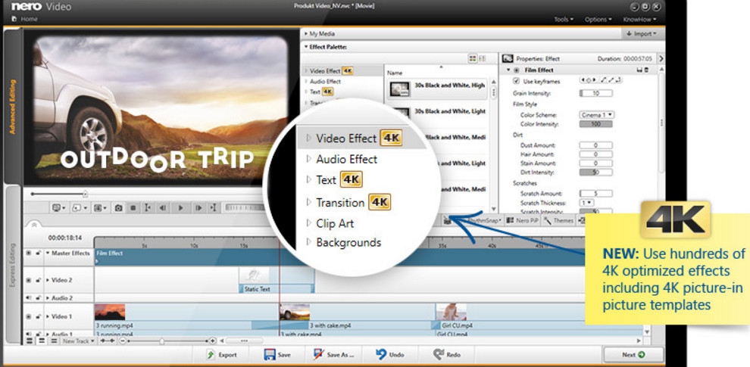
Task: Switch to the Nero PiP tab
Action: 522,220
